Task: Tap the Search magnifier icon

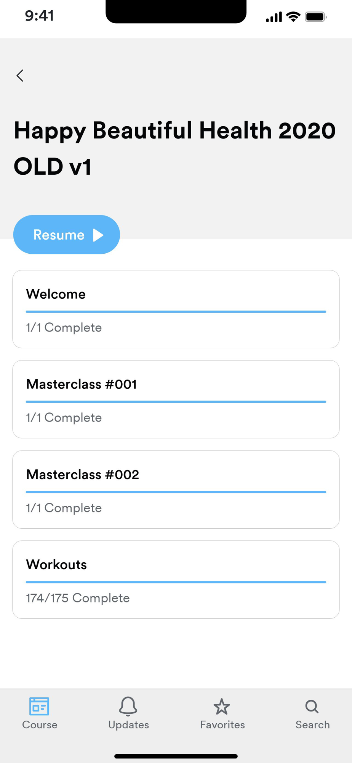Action: [312, 707]
